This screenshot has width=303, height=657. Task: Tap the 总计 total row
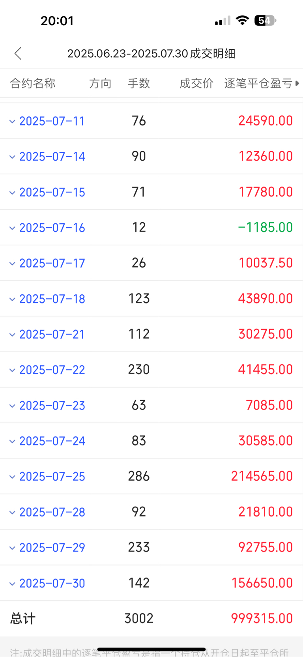pyautogui.click(x=151, y=618)
